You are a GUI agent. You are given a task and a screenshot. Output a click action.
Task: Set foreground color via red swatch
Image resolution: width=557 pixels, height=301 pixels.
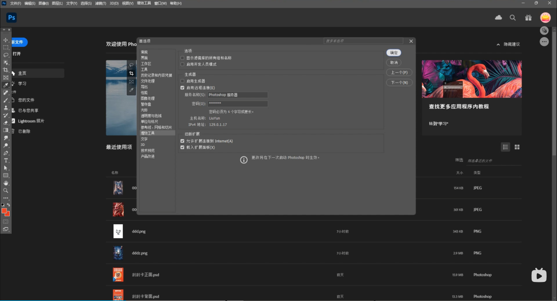[5, 211]
